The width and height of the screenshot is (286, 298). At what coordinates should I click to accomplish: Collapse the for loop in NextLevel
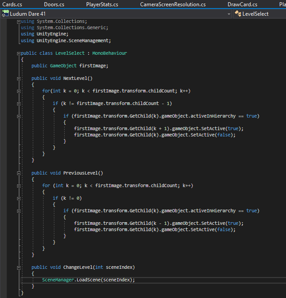click(x=19, y=91)
